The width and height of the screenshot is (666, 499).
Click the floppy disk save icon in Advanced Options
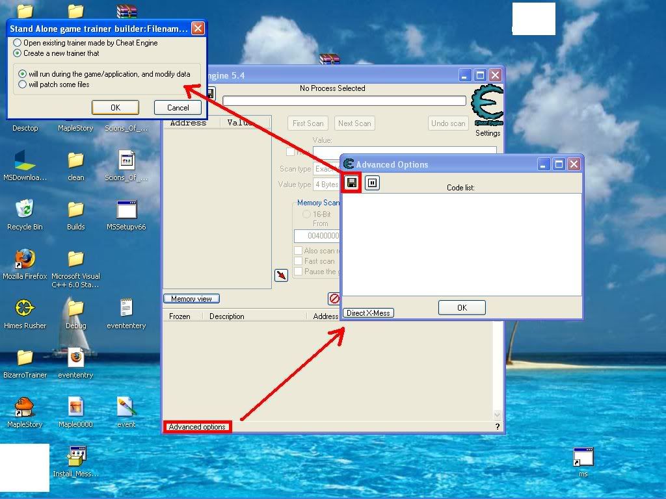[351, 183]
